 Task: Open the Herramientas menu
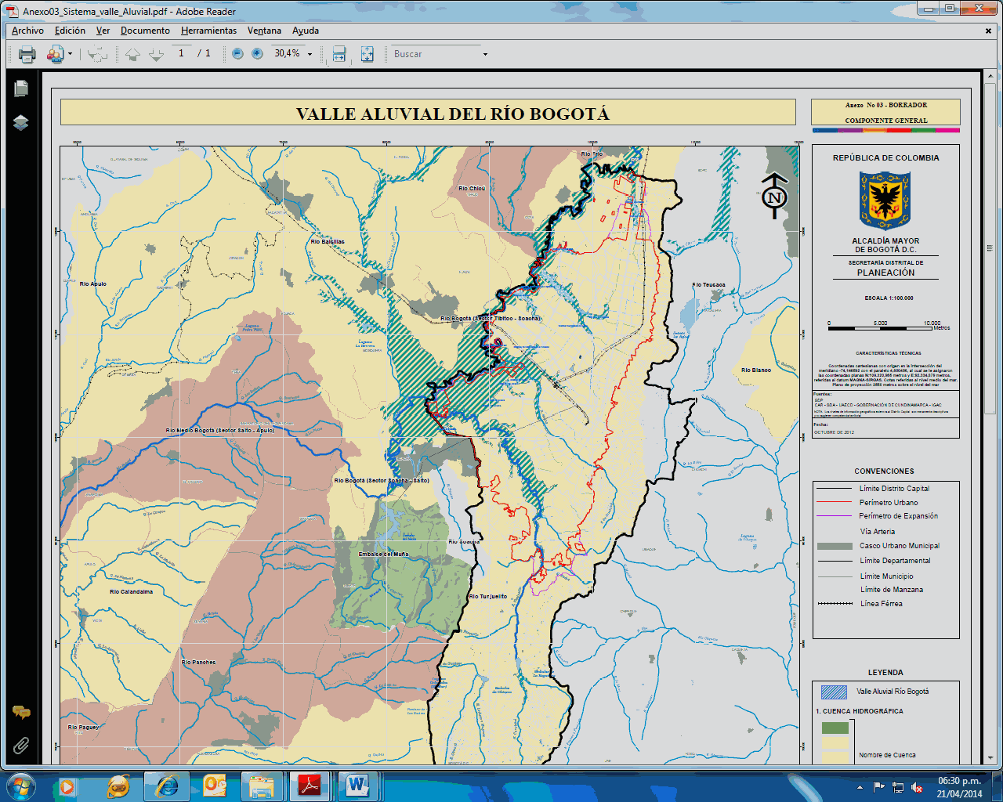tap(208, 31)
